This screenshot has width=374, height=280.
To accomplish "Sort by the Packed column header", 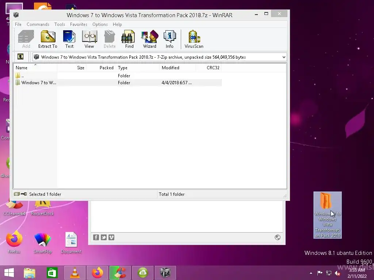I will point(101,67).
